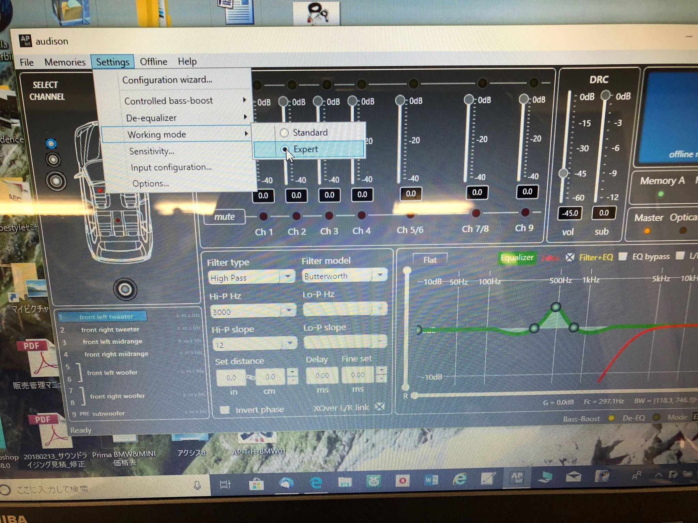Check the Invert phase checkbox
This screenshot has height=523, width=698.
point(224,410)
